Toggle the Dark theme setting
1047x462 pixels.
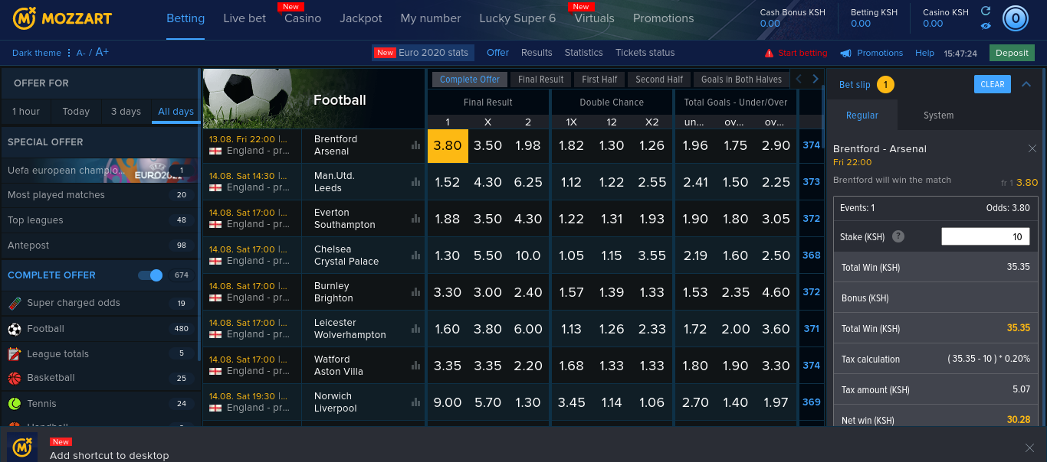pos(37,54)
